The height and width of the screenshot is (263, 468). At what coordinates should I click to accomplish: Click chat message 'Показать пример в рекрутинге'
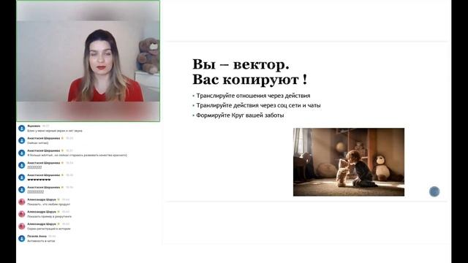tap(49, 216)
